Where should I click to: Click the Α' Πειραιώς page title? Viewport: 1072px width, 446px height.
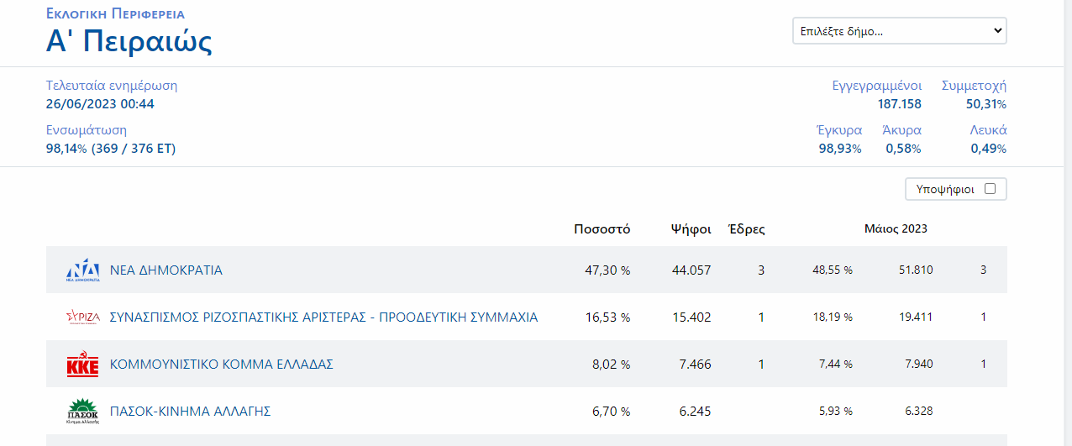click(129, 42)
